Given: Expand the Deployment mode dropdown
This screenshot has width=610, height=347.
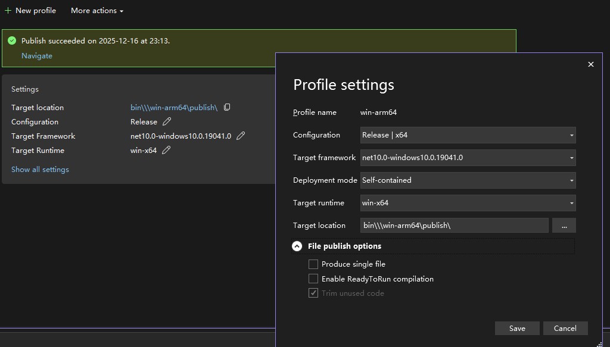Looking at the screenshot, I should click(x=468, y=180).
